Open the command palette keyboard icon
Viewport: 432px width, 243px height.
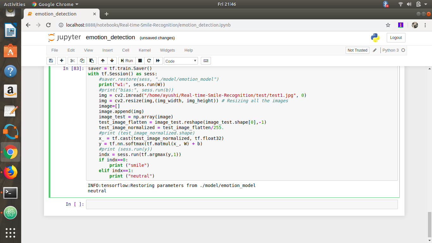(206, 61)
